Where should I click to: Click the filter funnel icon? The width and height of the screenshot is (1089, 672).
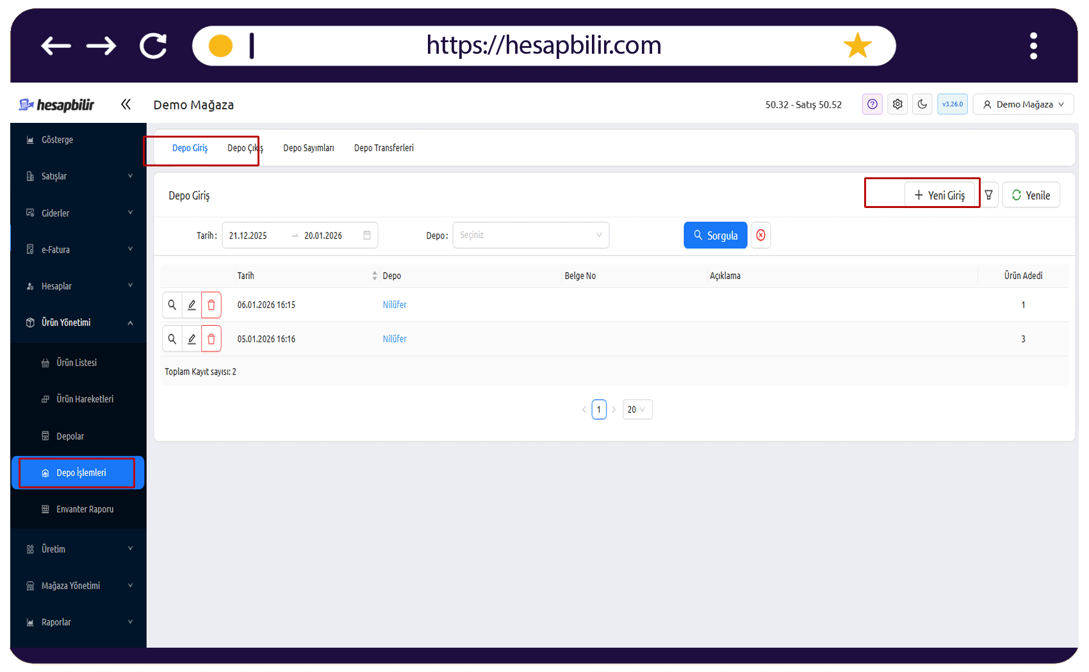(989, 195)
